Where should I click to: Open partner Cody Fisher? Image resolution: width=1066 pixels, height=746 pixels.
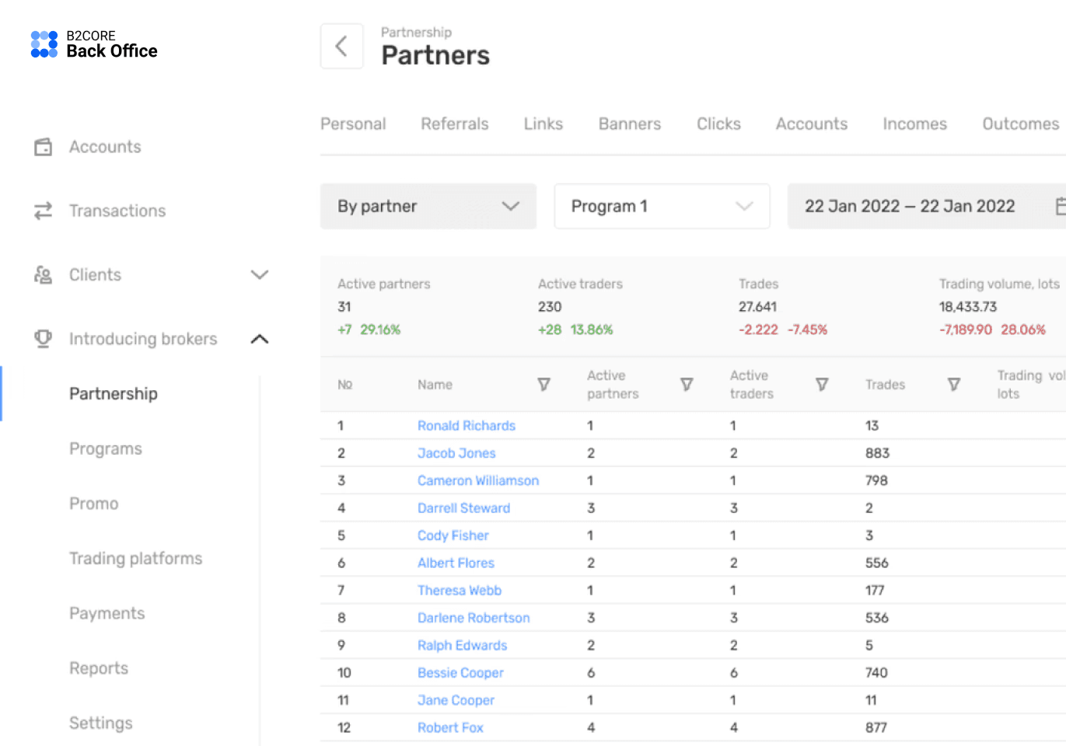[453, 535]
